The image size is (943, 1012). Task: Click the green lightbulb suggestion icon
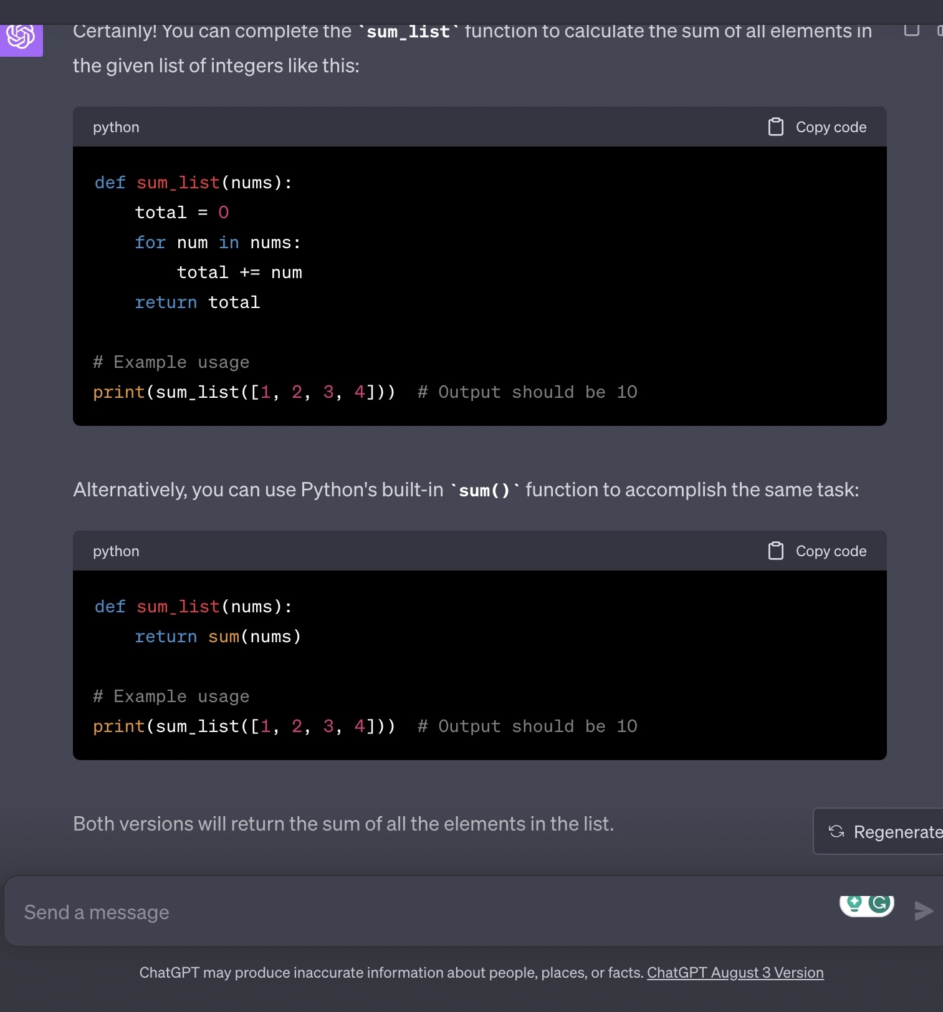(x=854, y=903)
